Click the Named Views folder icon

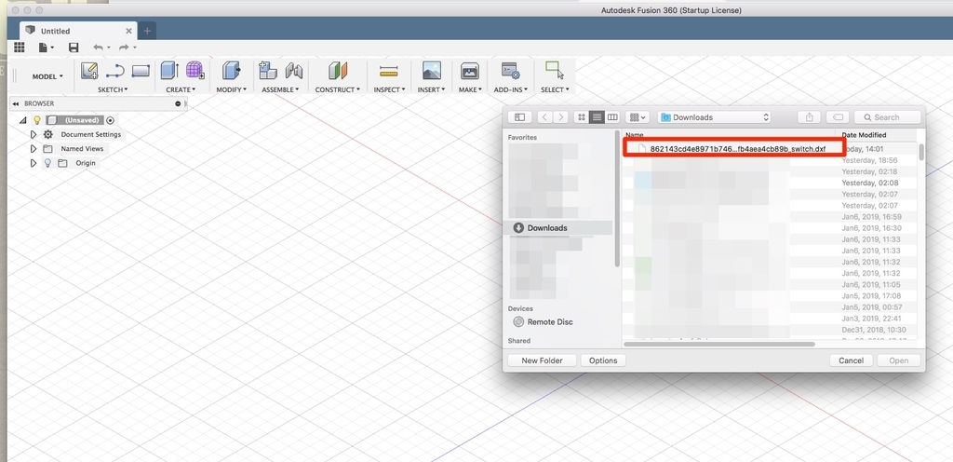[x=47, y=149]
